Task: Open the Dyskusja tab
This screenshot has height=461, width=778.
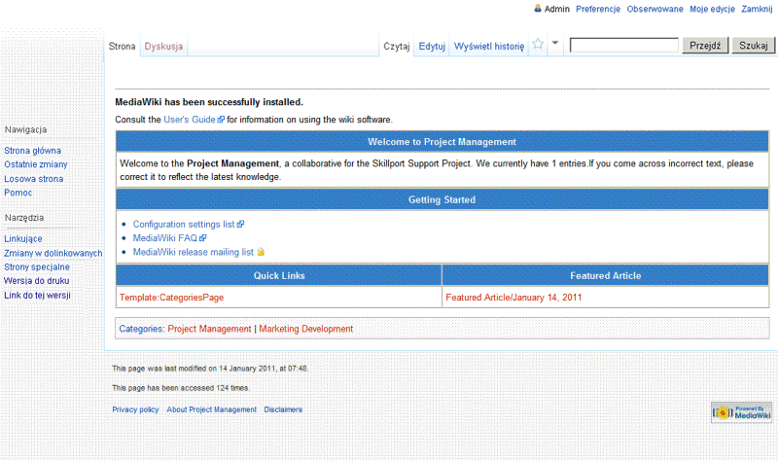Action: point(163,46)
